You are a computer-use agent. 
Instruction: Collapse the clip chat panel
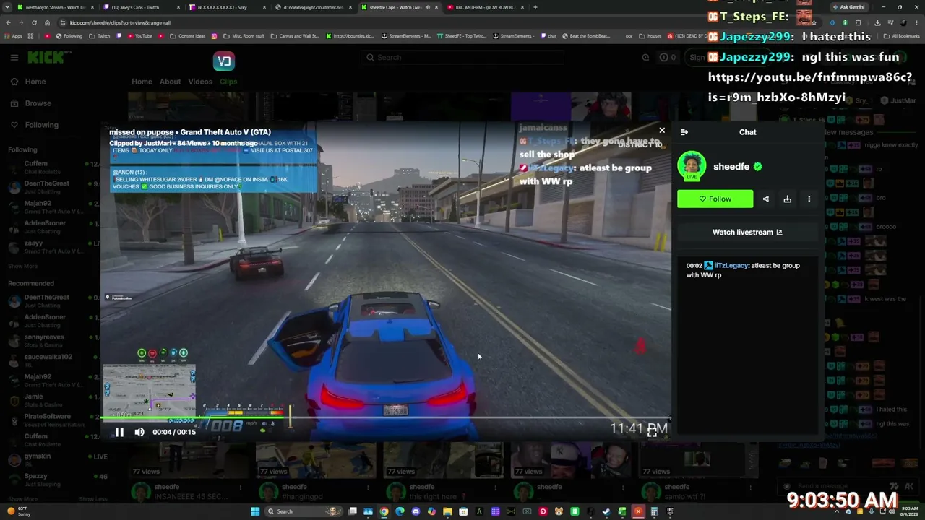click(x=684, y=132)
